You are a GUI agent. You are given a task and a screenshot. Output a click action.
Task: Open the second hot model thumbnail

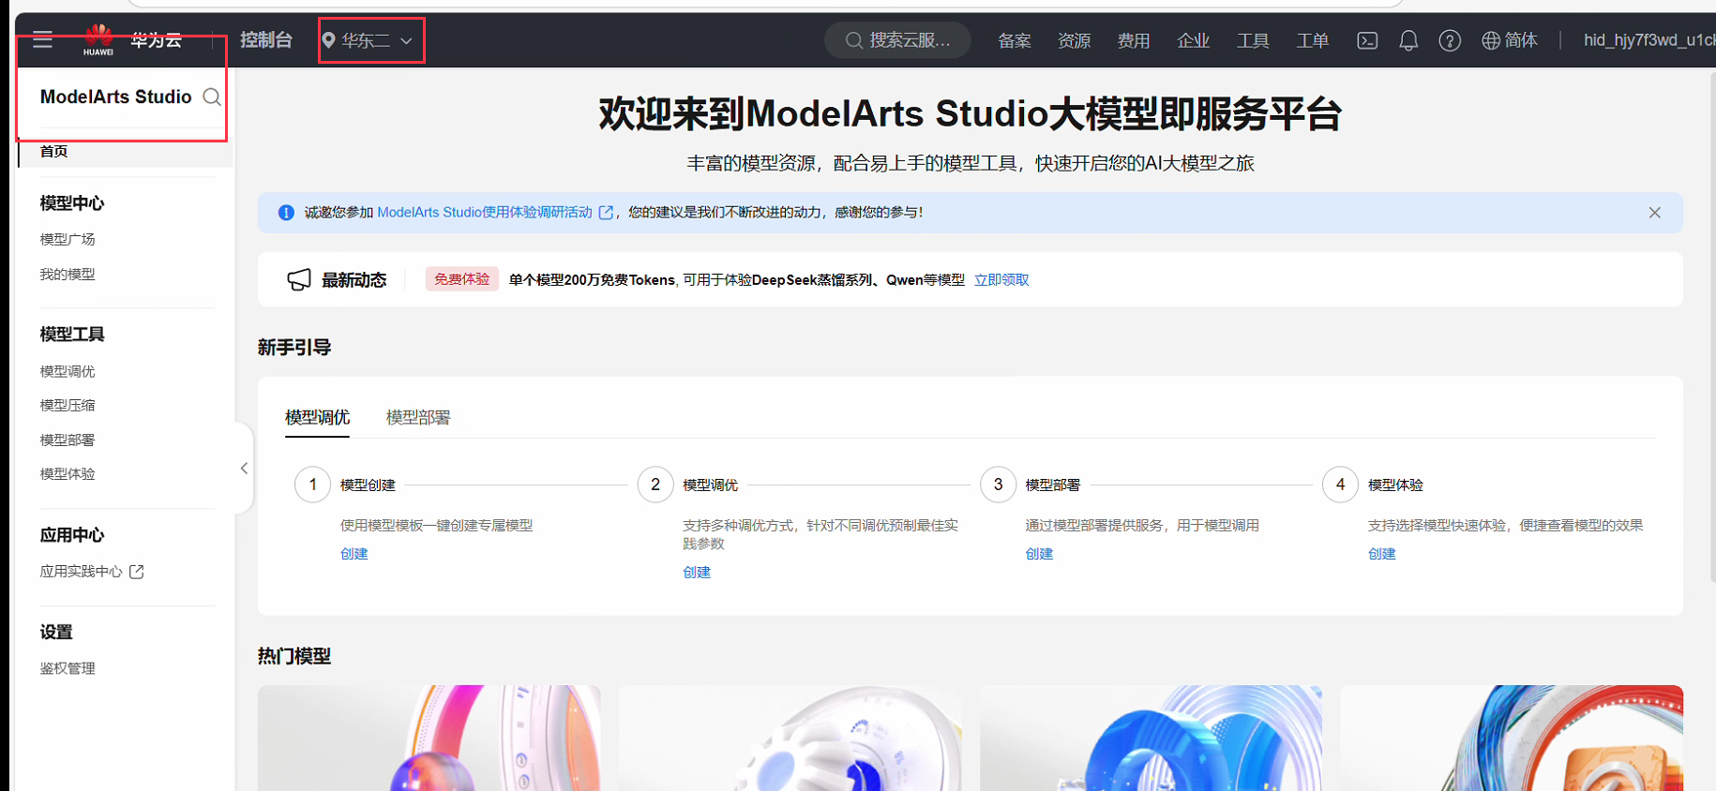790,739
